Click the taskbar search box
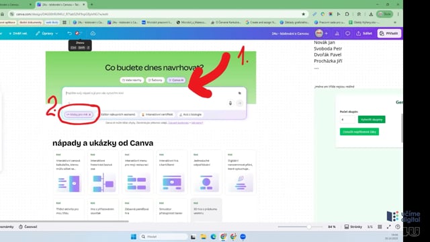 164,237
